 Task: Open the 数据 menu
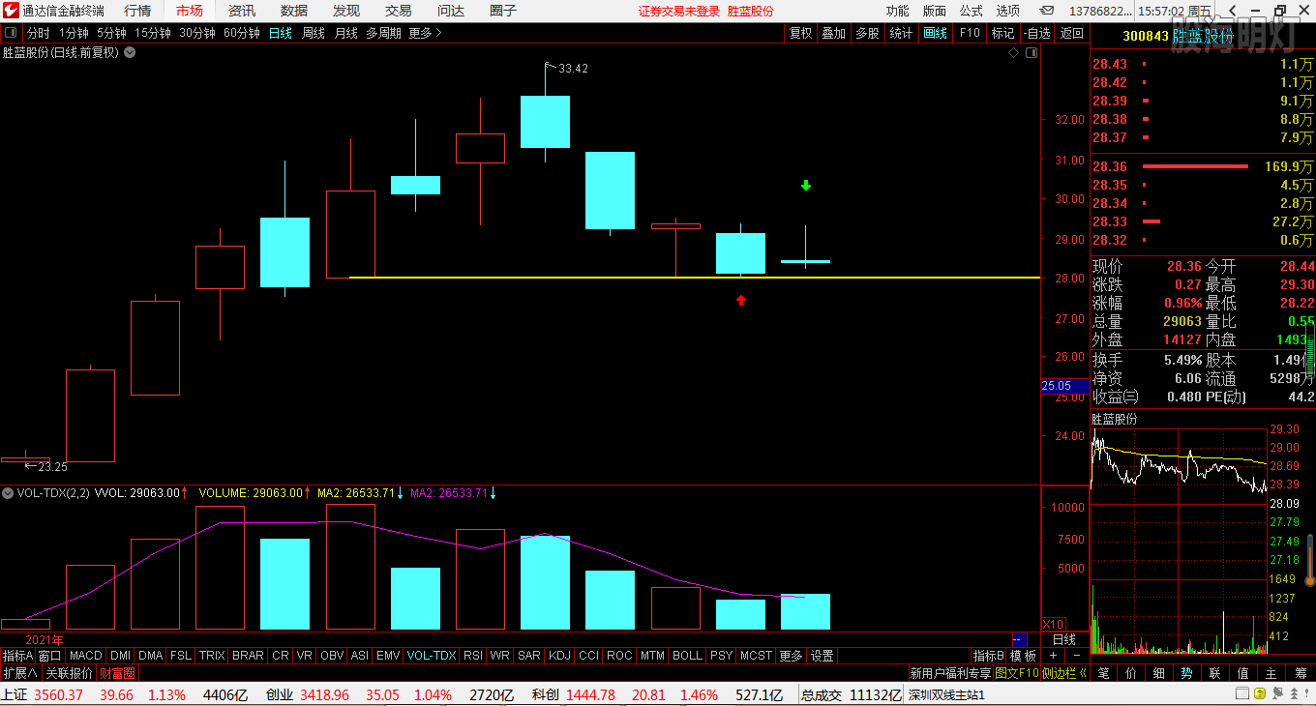pyautogui.click(x=294, y=11)
